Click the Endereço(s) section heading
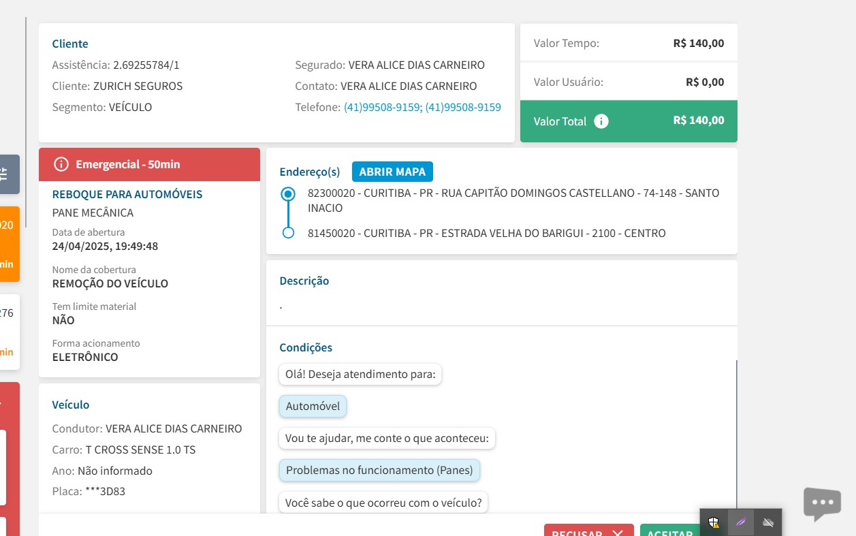856x536 pixels. point(310,172)
